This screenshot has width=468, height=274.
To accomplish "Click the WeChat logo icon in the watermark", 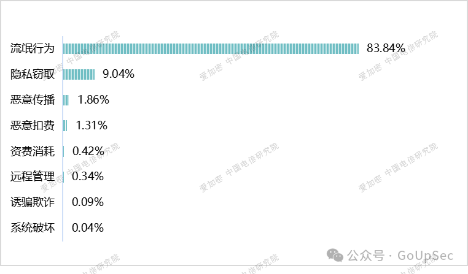I will (335, 255).
